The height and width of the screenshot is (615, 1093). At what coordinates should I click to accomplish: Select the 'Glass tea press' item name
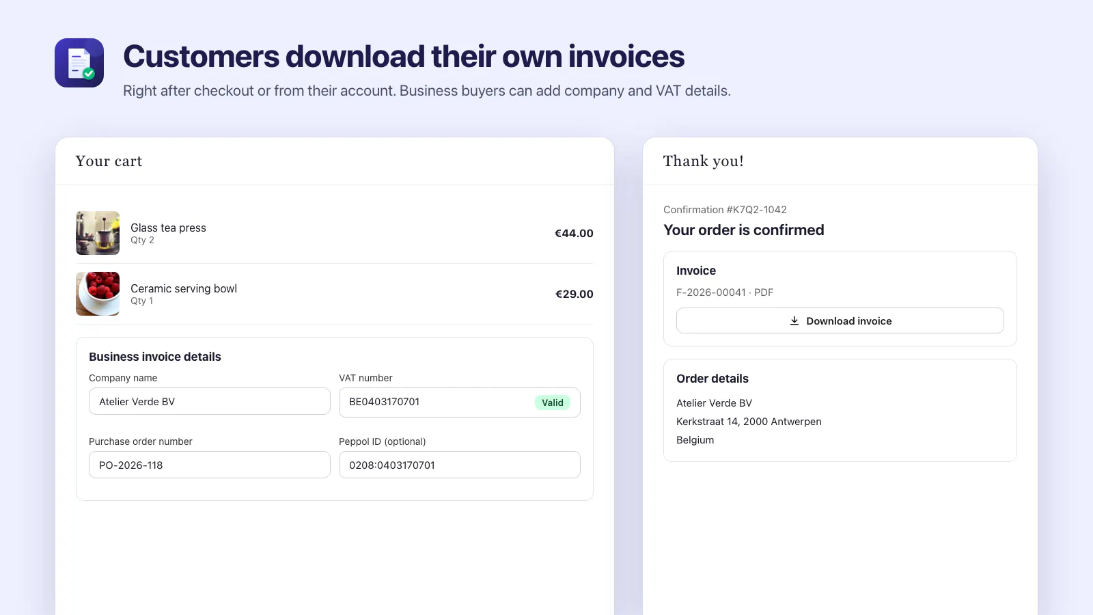168,228
